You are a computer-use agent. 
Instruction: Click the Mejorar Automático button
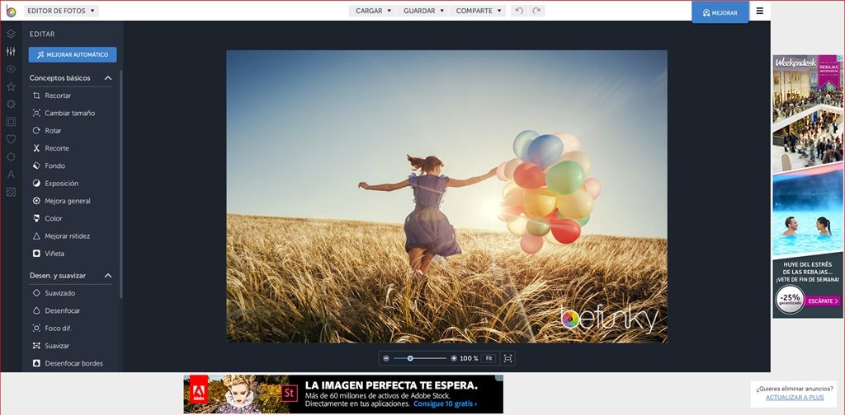click(73, 55)
